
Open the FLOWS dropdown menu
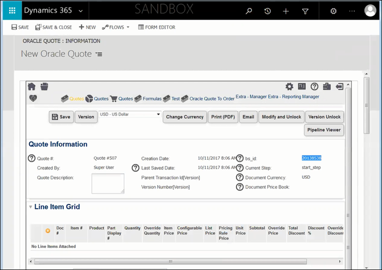(116, 27)
